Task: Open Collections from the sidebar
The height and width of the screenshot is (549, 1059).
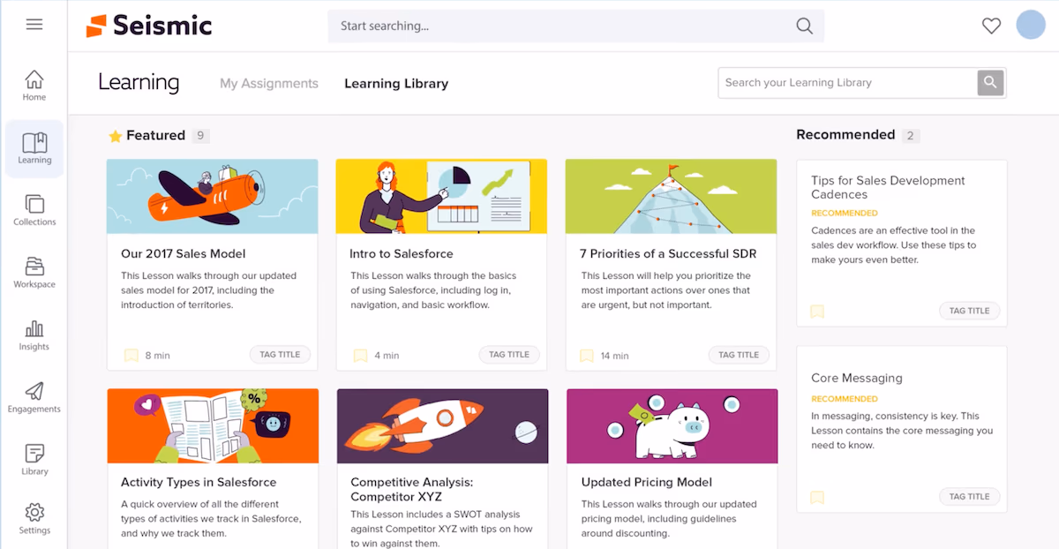Action: point(34,210)
